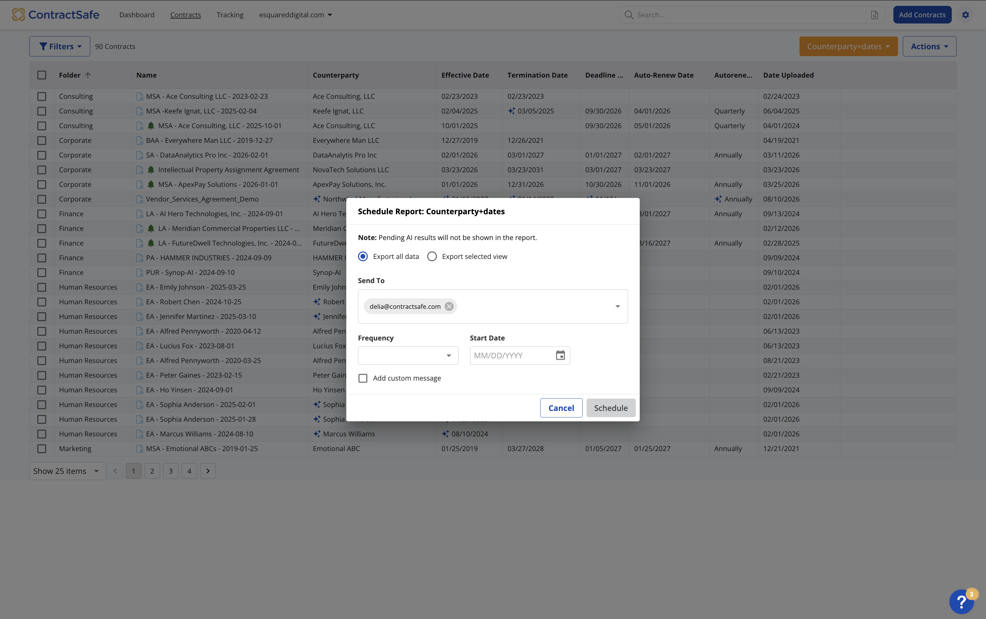This screenshot has height=619, width=986.
Task: Open the Contracts tab
Action: click(186, 15)
